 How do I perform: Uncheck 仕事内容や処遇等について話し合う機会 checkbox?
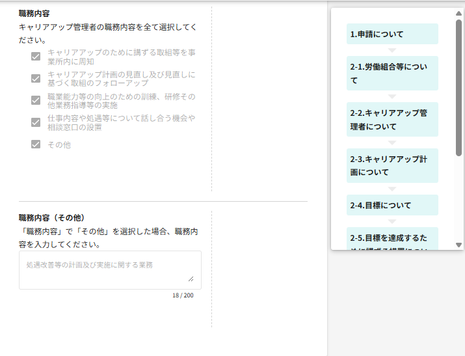coord(36,122)
